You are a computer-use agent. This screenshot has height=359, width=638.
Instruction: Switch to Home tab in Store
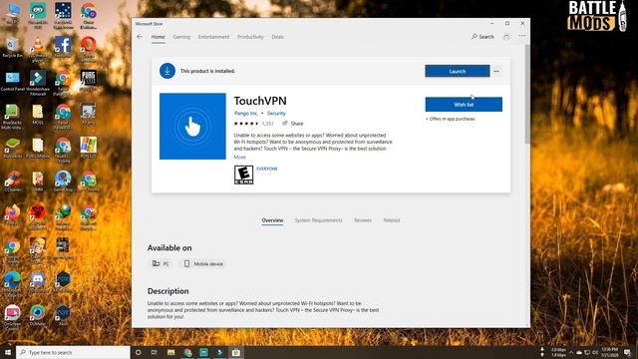[159, 37]
